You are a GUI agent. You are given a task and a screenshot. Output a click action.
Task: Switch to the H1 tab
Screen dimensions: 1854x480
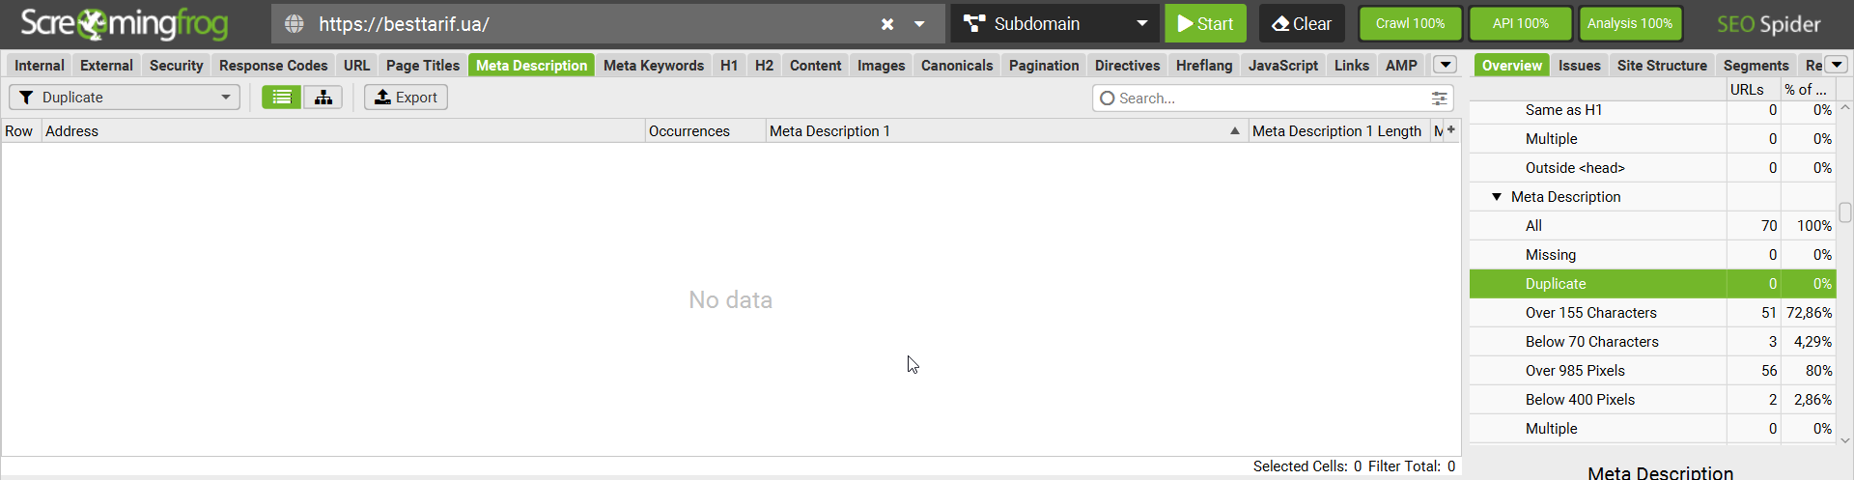point(729,65)
